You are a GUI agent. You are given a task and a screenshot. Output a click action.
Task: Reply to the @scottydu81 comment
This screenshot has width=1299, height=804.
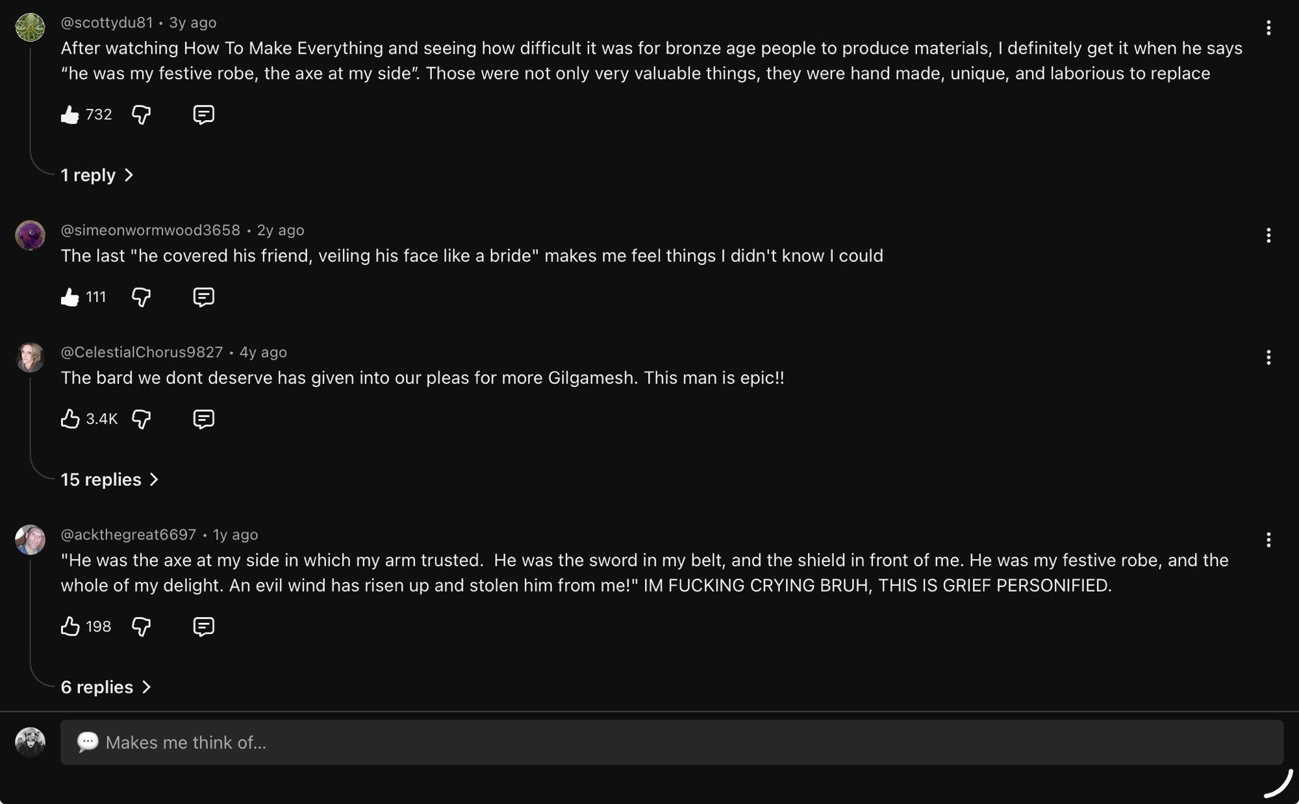[x=203, y=115]
